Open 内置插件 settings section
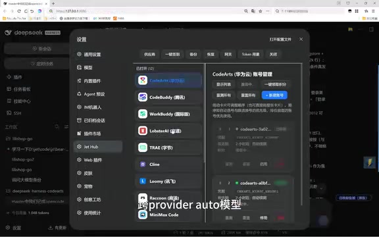This screenshot has height=237, width=379. 98,81
